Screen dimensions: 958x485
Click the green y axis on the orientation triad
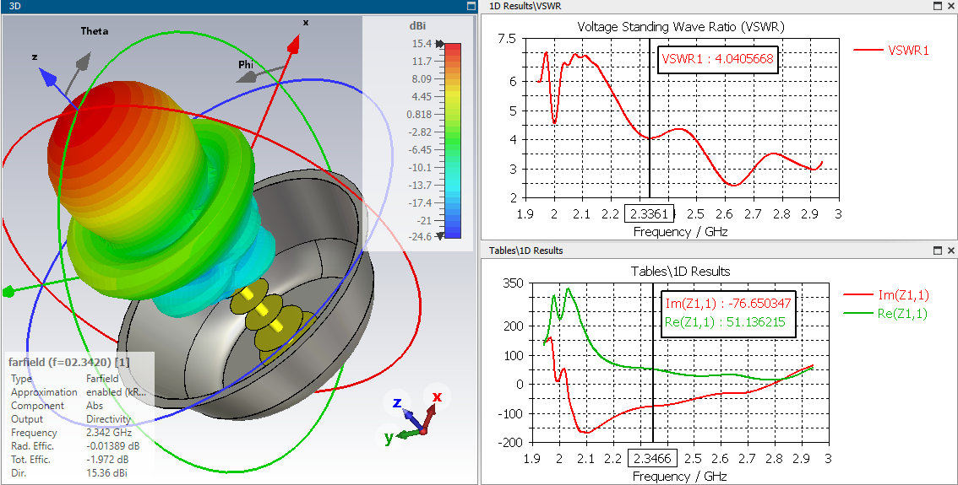[406, 434]
